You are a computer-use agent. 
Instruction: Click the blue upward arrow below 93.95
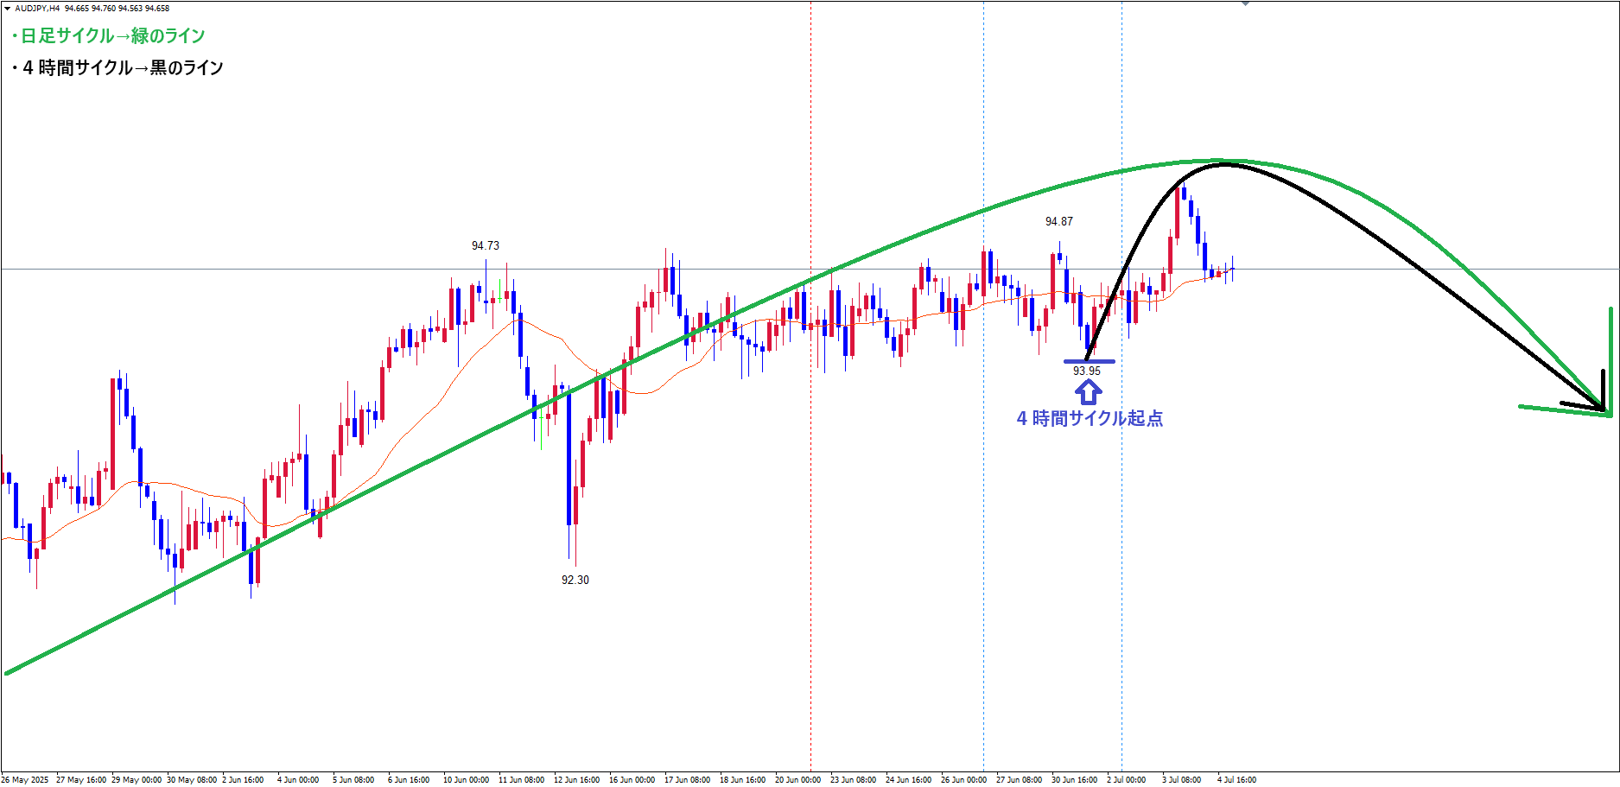point(1088,392)
